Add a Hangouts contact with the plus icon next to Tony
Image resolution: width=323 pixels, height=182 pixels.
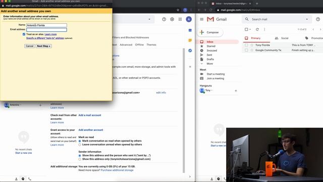pos(236,90)
